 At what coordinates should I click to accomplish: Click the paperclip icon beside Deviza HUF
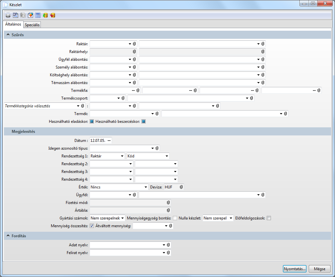point(181,187)
